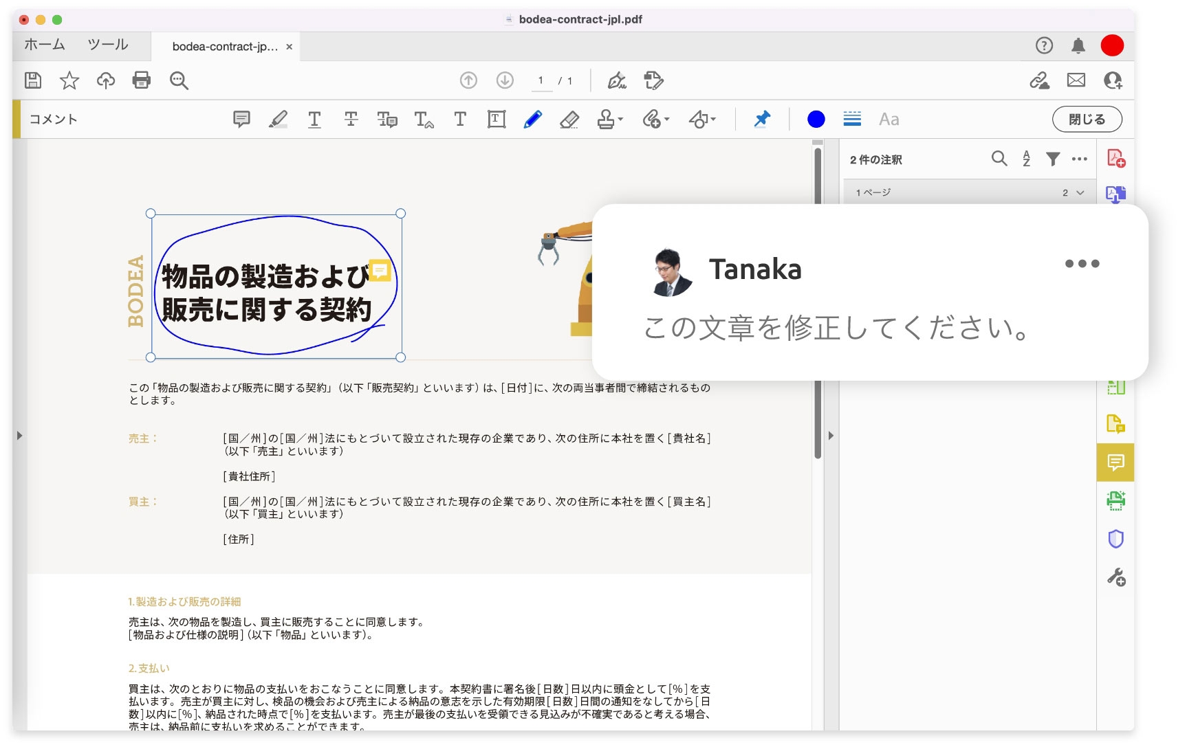Select the highlight text tool

[278, 119]
